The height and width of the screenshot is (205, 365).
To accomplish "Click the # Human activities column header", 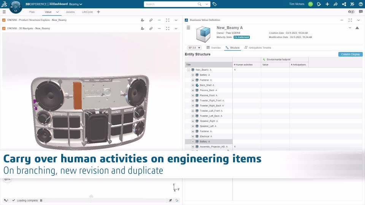I will [247, 65].
